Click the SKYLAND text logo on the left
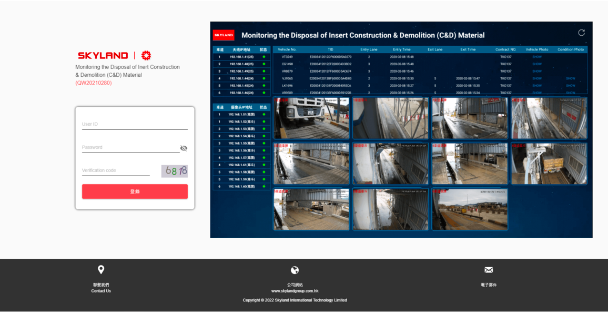This screenshot has height=313, width=608. coord(103,55)
